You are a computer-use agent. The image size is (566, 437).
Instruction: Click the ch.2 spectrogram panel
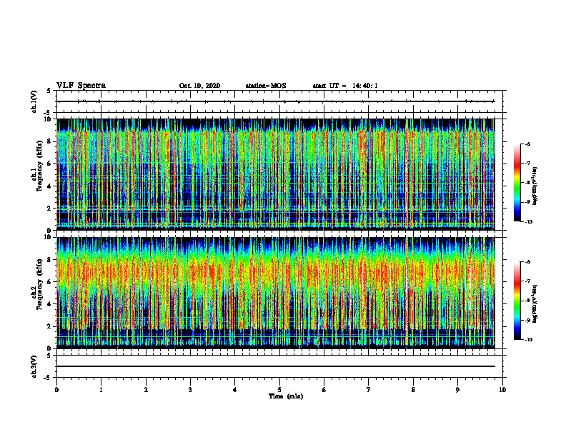coord(276,293)
